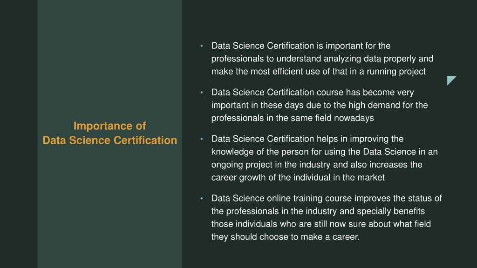
Task: Select the 'Importance of' heading line
Action: 110,126
